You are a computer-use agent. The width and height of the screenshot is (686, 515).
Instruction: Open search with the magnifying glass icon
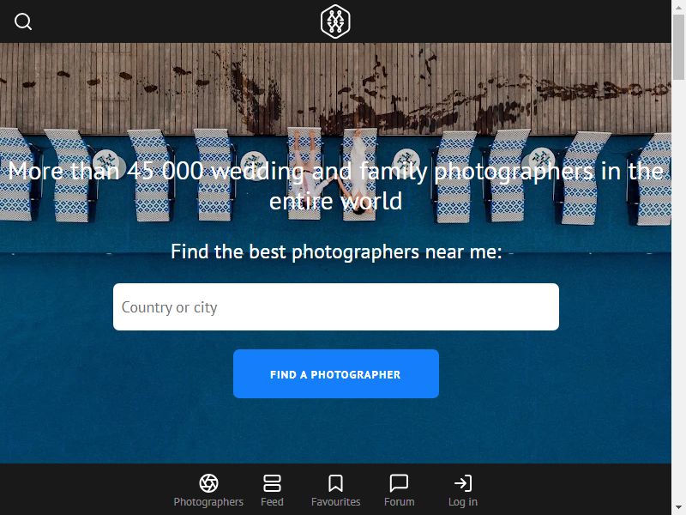(x=23, y=21)
